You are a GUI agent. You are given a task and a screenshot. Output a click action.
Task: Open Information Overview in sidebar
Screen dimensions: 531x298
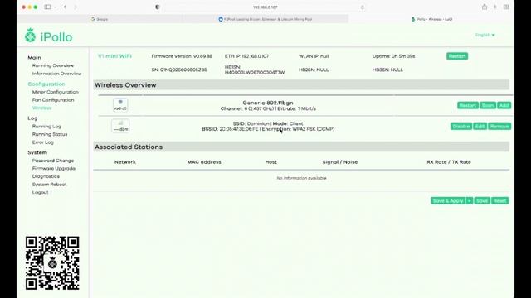56,74
